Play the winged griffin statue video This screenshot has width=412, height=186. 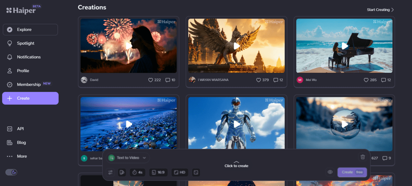point(237,46)
